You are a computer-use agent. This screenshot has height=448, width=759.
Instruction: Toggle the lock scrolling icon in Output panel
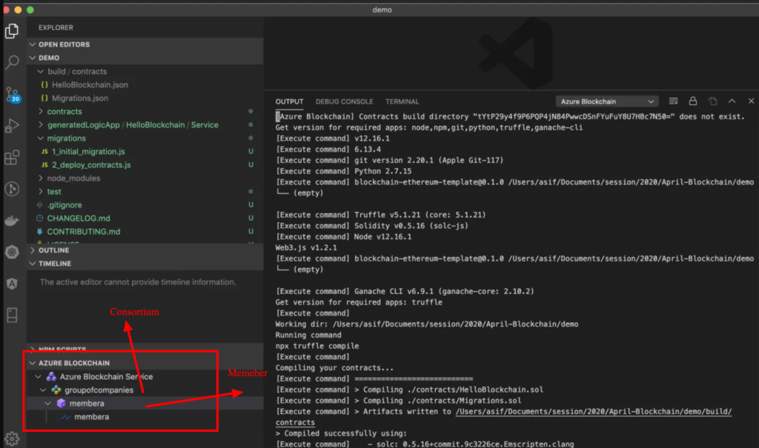point(693,101)
